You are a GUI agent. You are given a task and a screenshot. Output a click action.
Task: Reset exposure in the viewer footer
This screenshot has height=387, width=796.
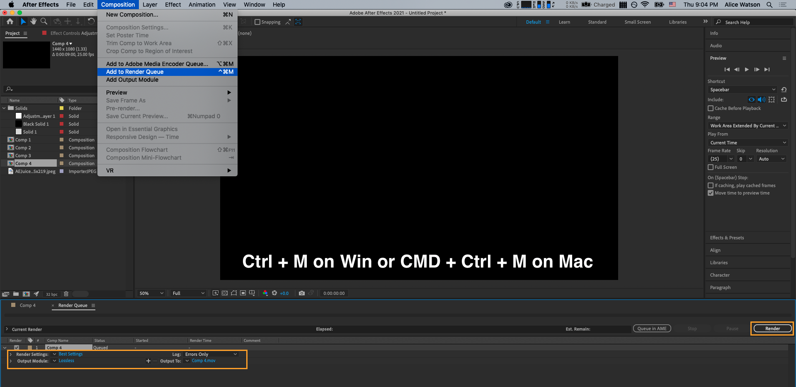coord(274,293)
